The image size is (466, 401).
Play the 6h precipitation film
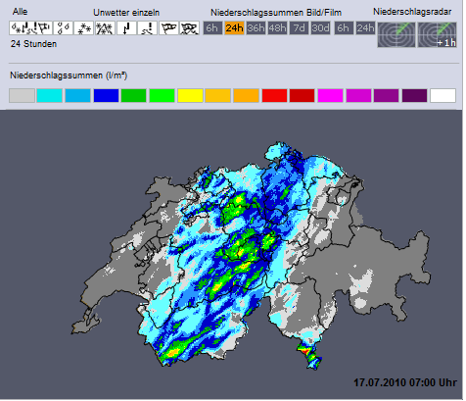(344, 28)
